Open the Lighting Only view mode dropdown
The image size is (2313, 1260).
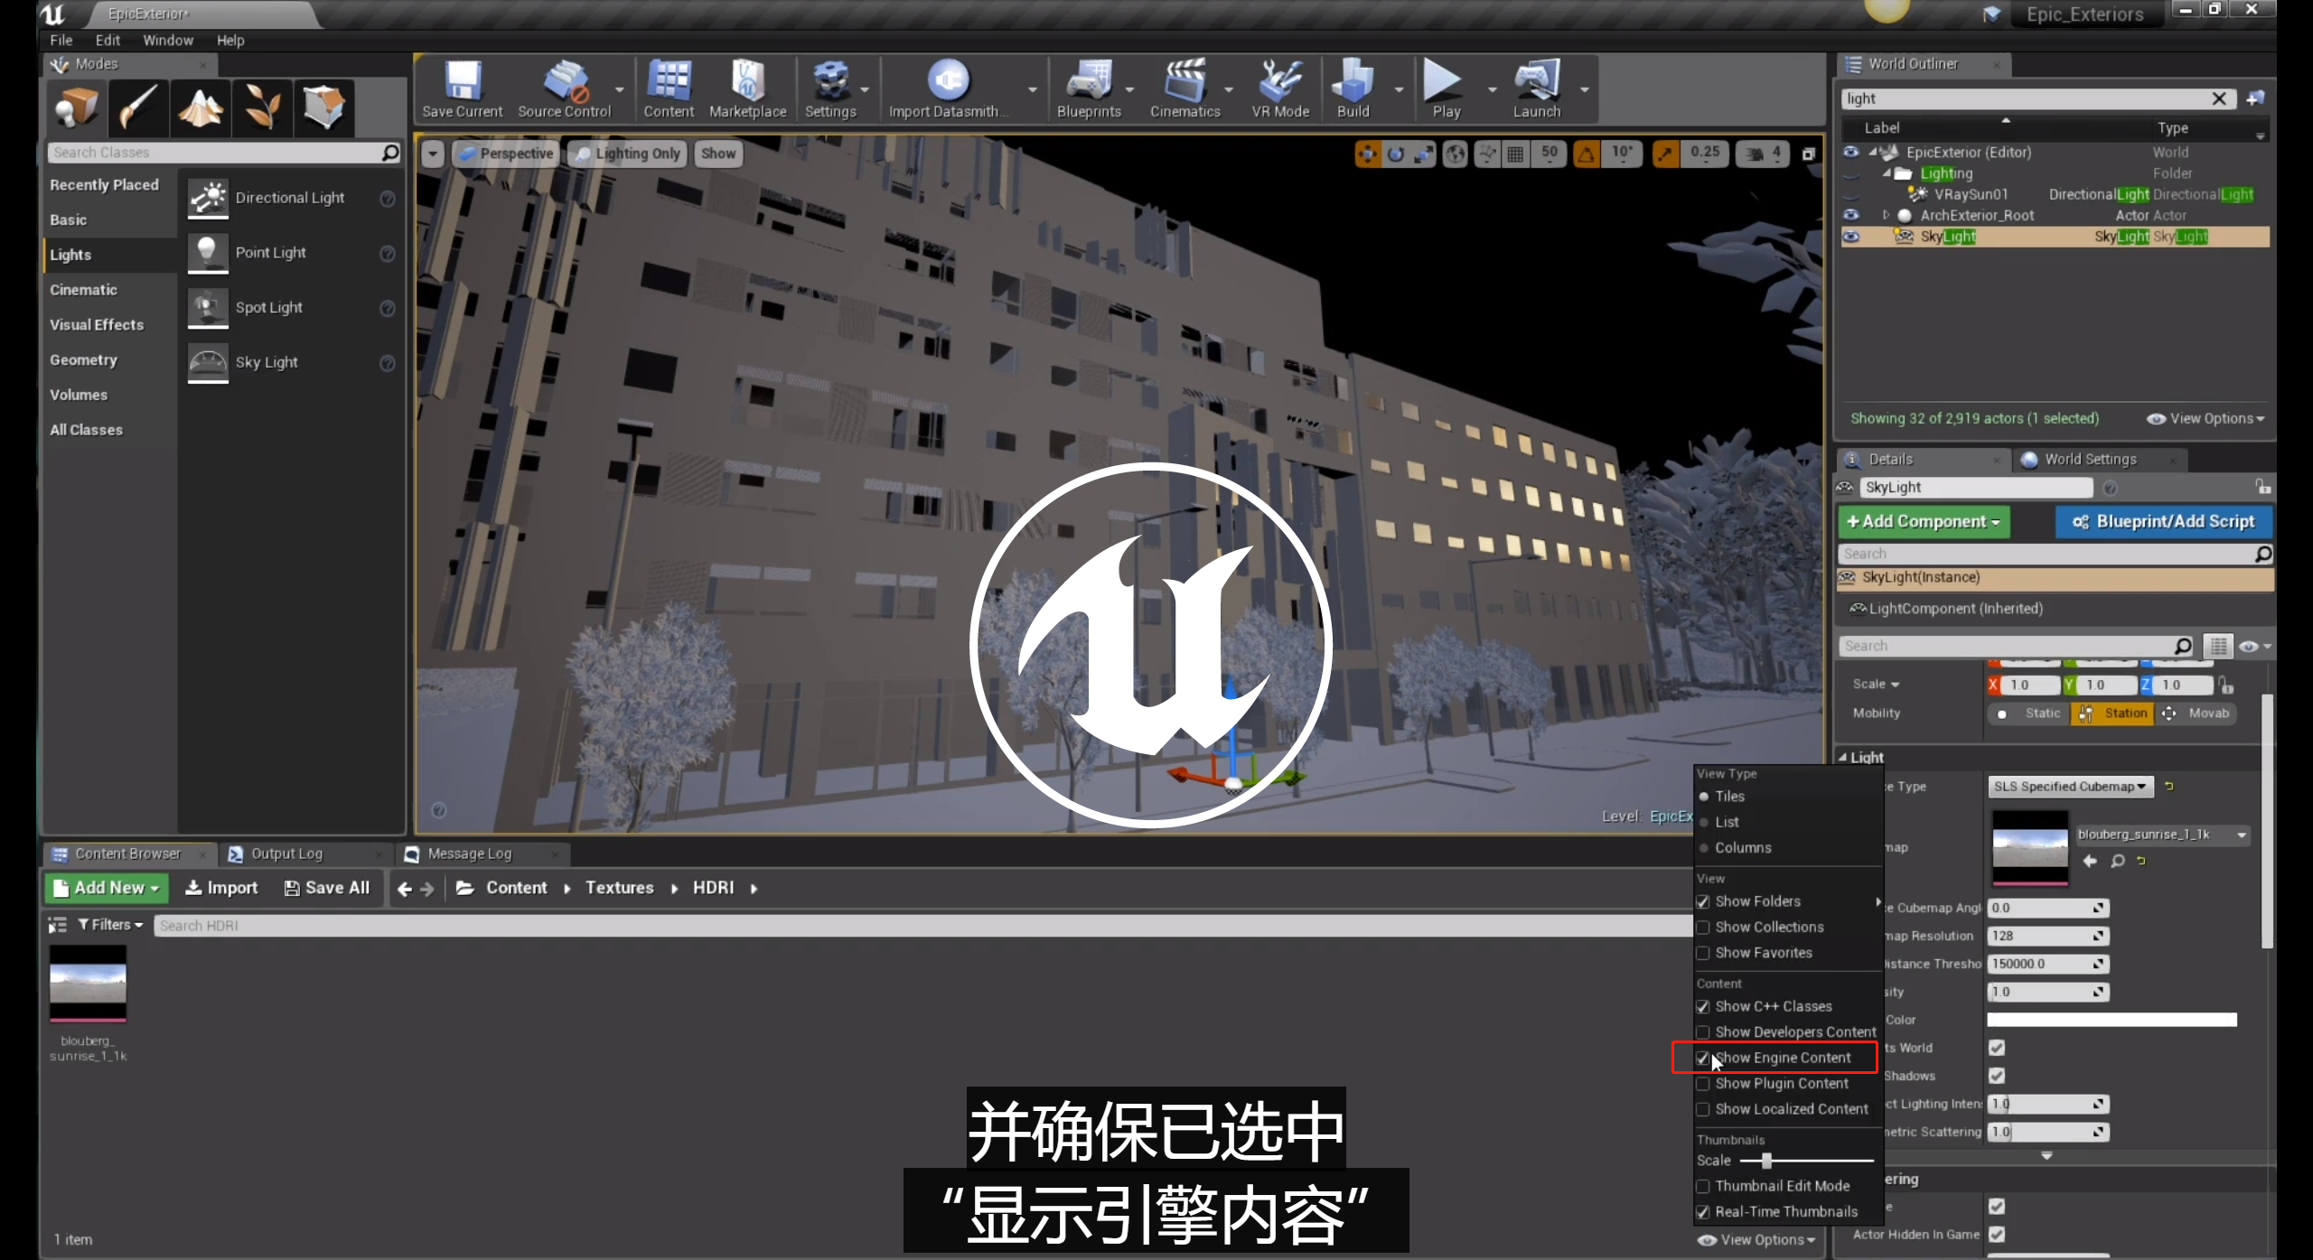[628, 154]
